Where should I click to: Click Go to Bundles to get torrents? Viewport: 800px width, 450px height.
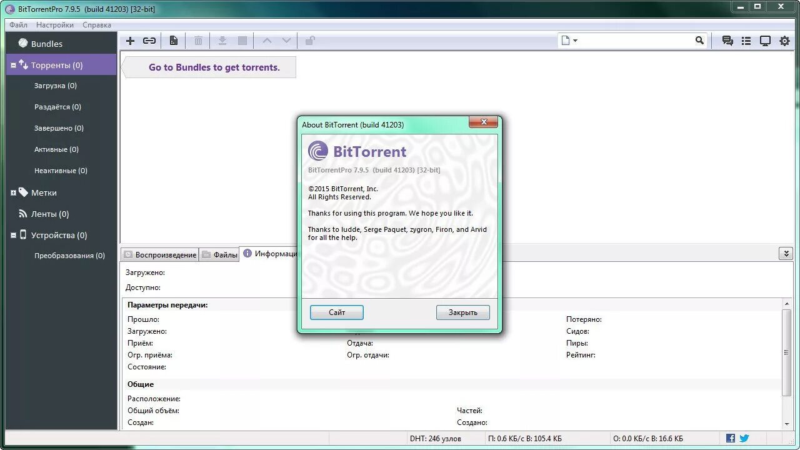(214, 67)
